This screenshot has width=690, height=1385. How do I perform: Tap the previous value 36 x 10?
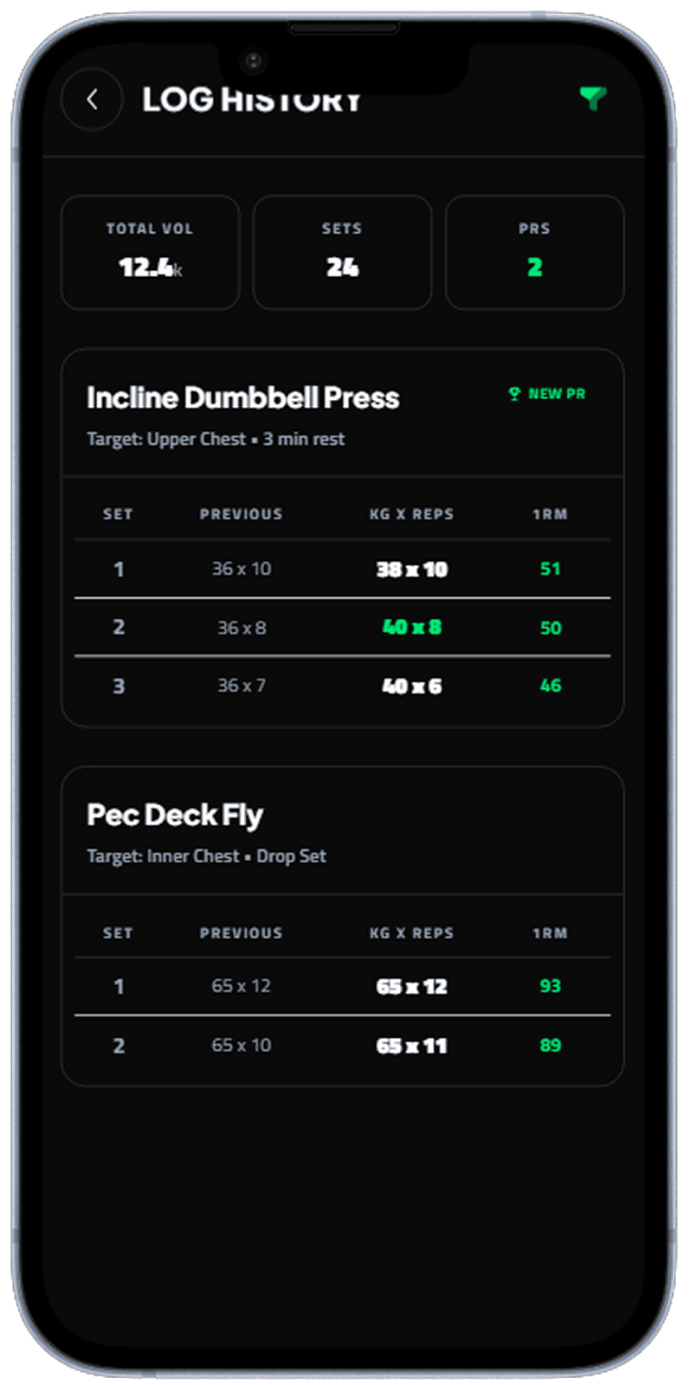242,569
